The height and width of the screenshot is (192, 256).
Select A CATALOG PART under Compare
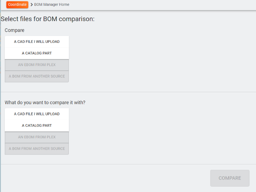[x=37, y=53]
